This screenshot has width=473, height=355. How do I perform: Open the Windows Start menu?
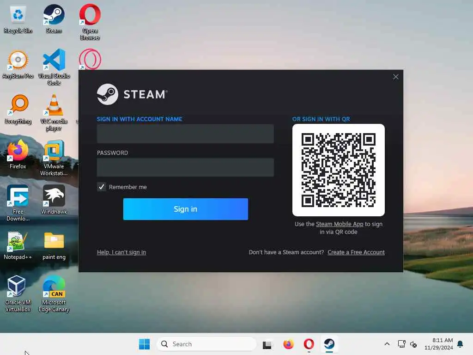[x=144, y=344]
